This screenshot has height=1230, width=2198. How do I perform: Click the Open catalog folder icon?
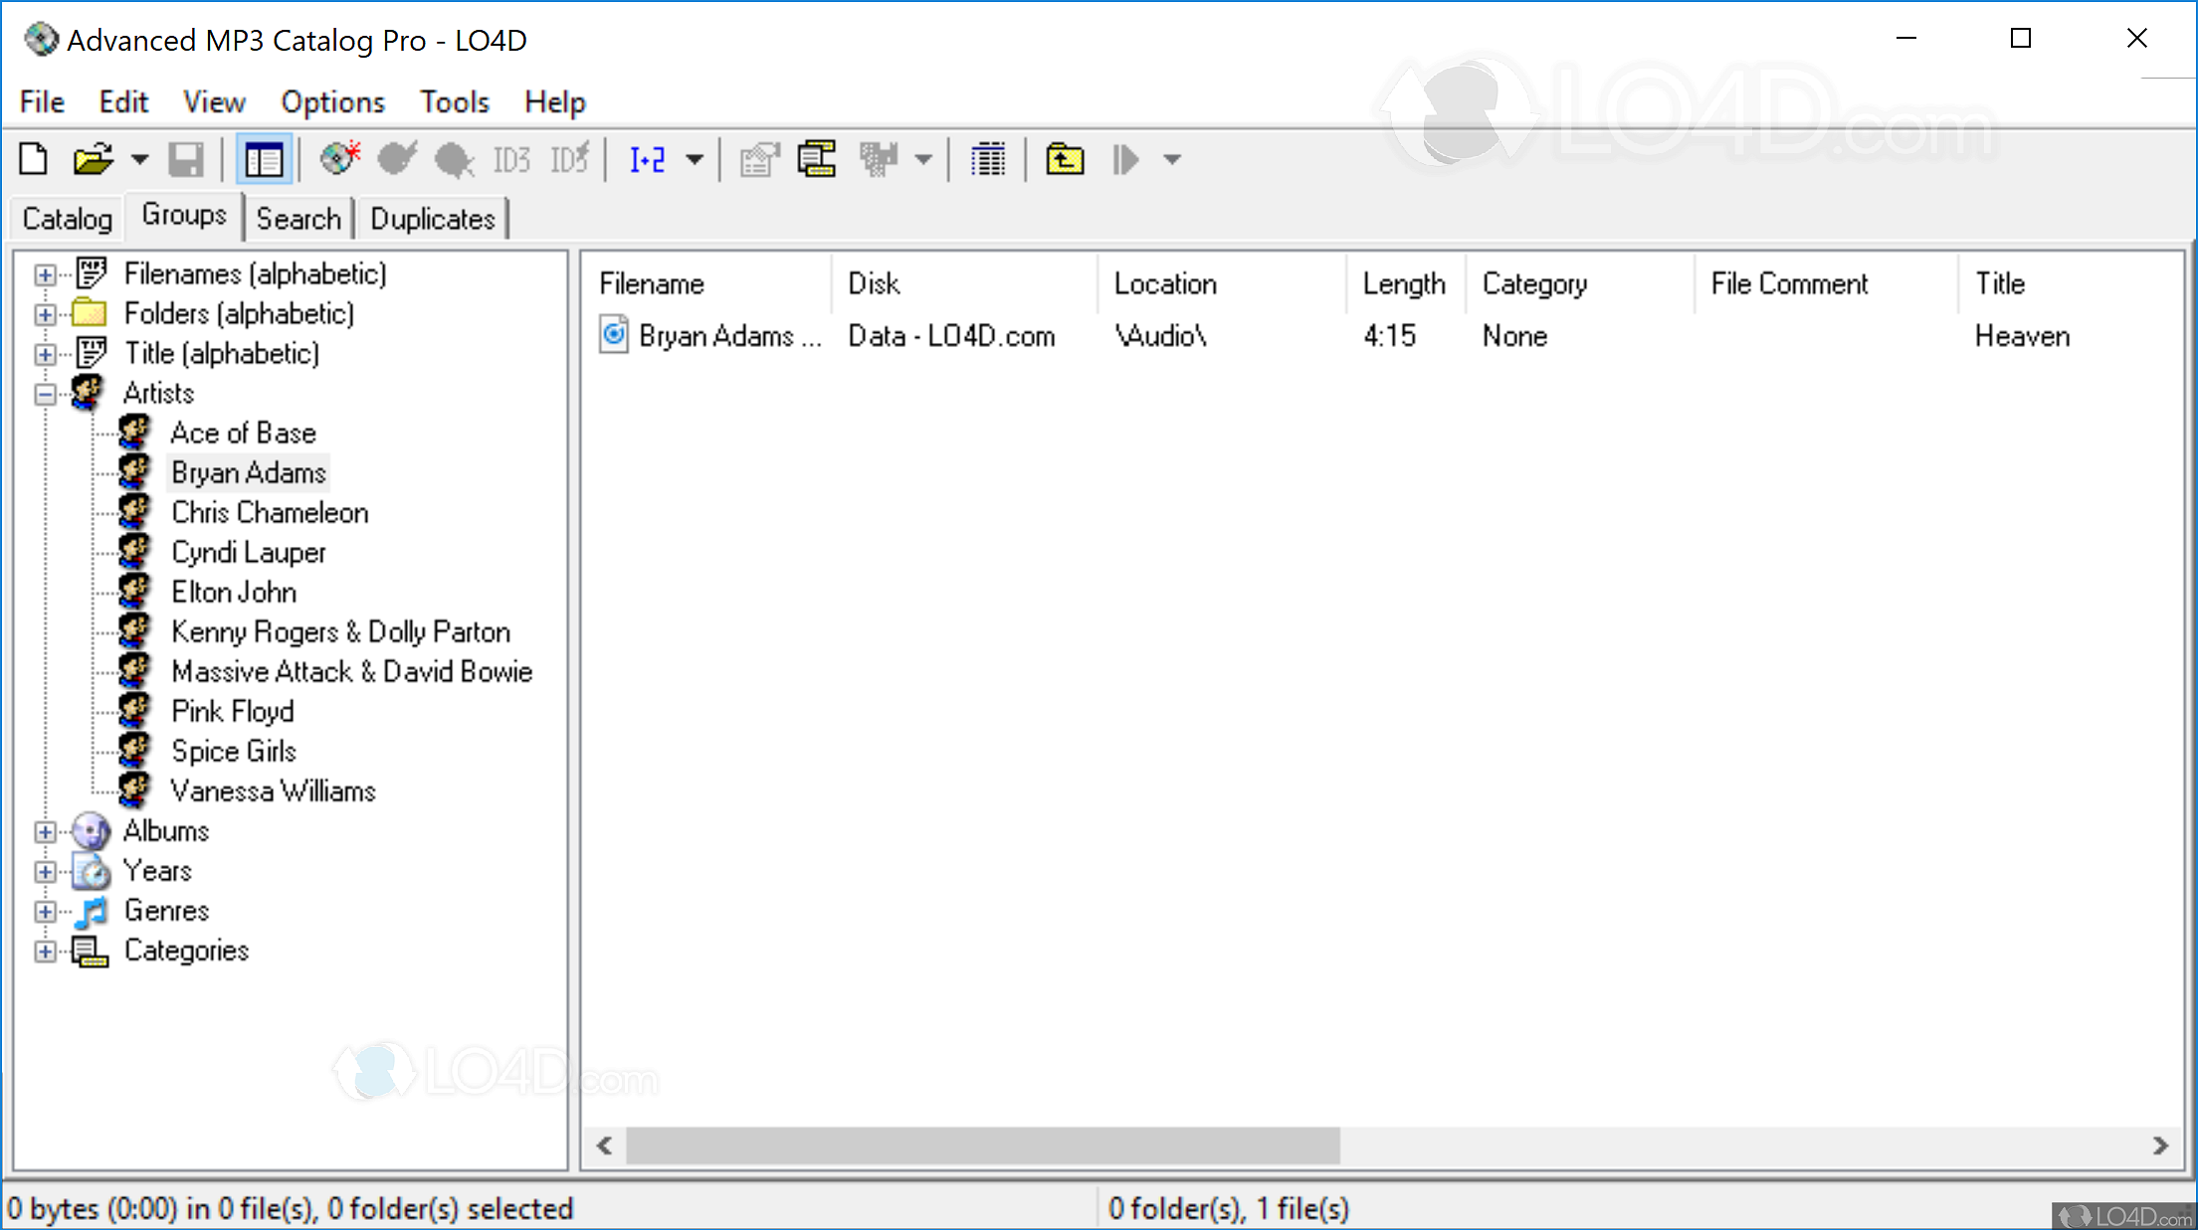tap(93, 159)
